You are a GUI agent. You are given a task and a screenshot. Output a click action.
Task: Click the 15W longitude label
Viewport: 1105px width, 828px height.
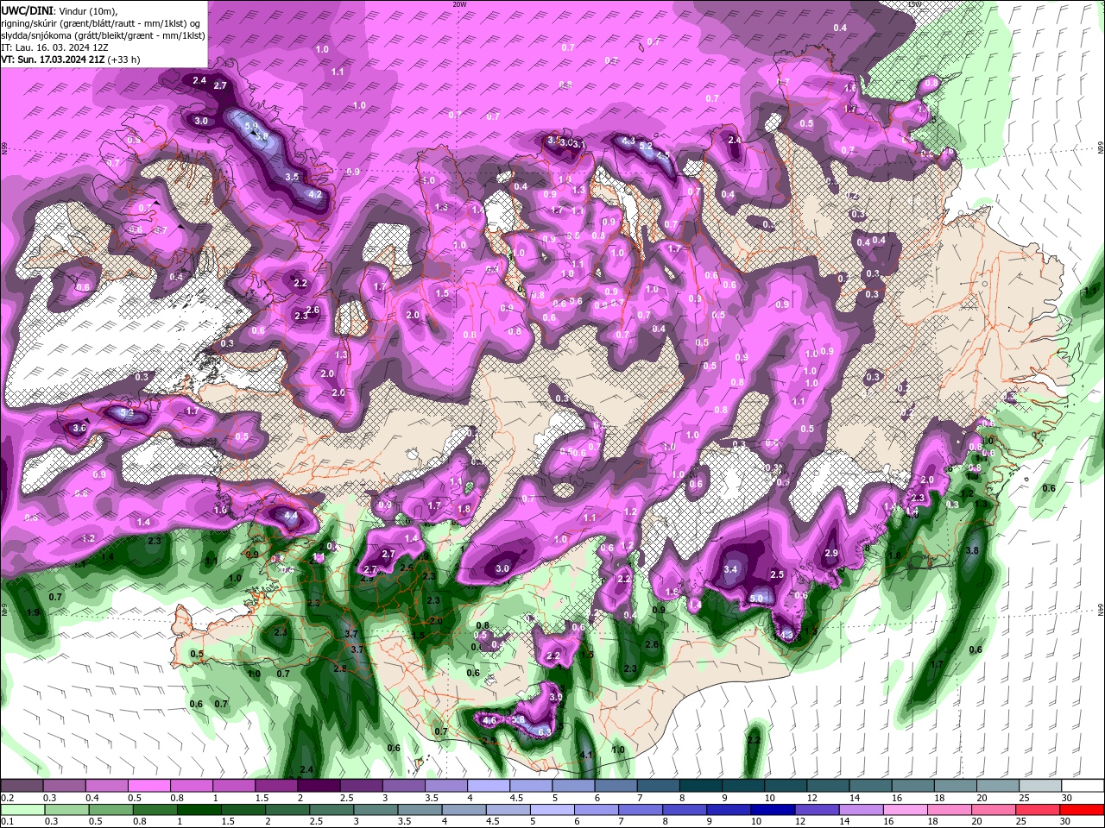[915, 4]
